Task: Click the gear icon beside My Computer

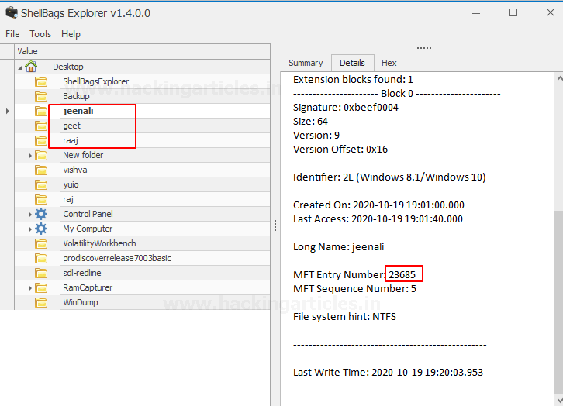Action: pyautogui.click(x=41, y=229)
